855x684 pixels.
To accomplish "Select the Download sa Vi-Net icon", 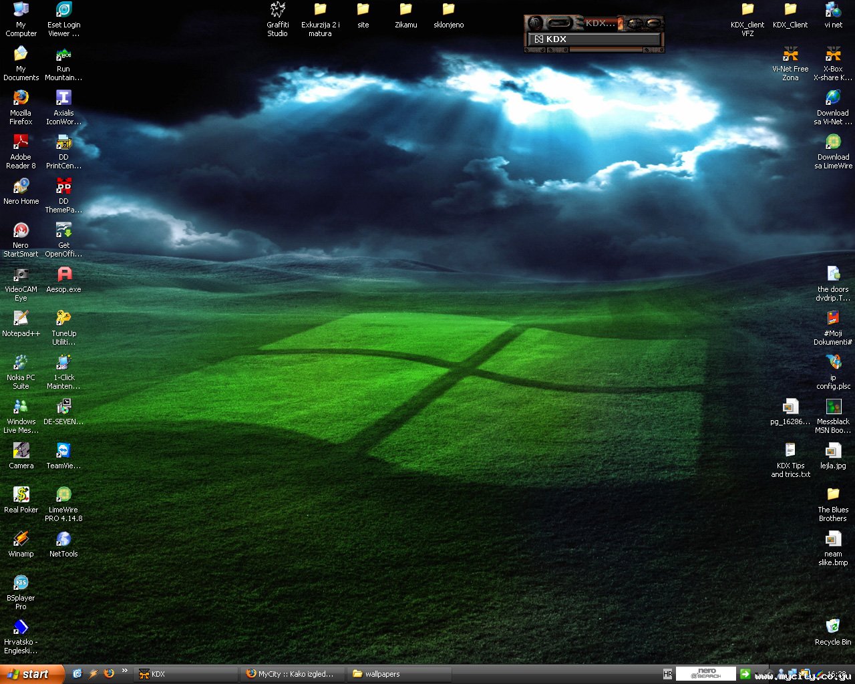I will [833, 107].
